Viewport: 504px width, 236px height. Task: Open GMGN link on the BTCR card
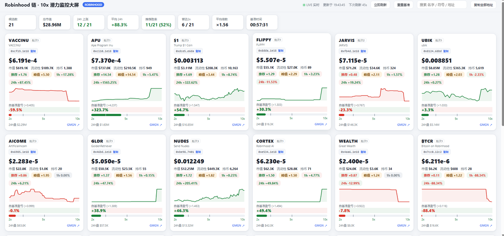[486, 226]
